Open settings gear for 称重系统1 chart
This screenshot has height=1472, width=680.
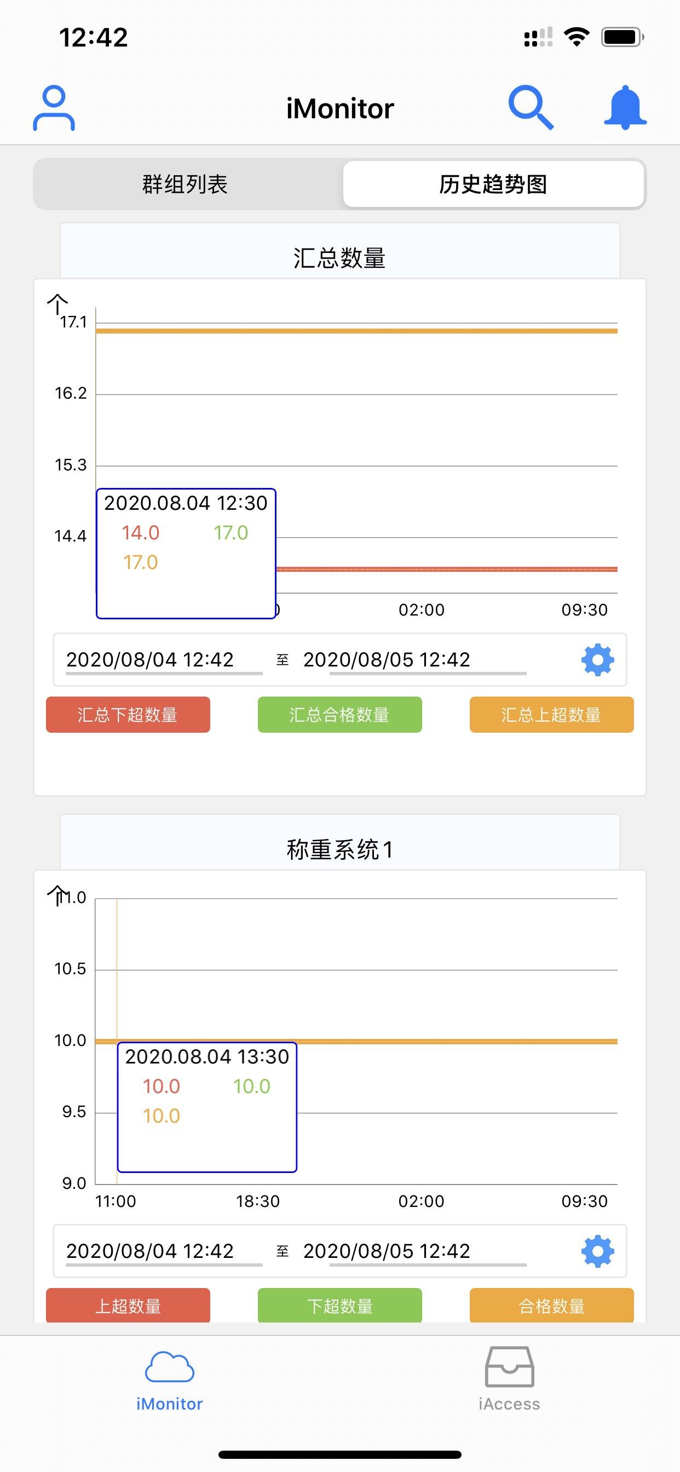pos(597,1251)
